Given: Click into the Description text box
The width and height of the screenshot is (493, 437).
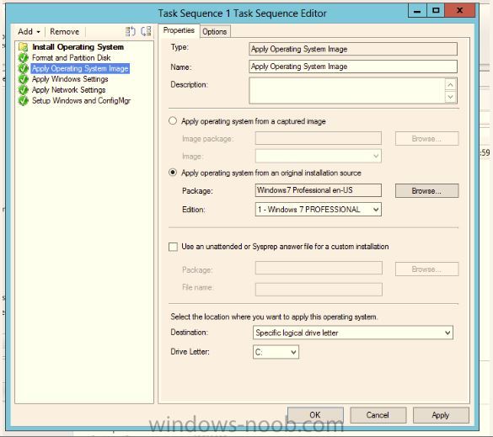Looking at the screenshot, I should [347, 91].
